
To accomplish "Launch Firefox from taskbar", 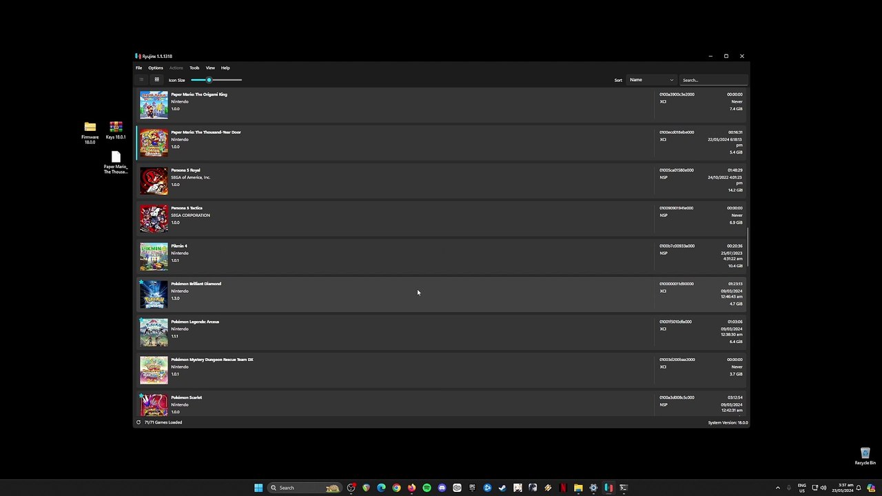I will (411, 488).
